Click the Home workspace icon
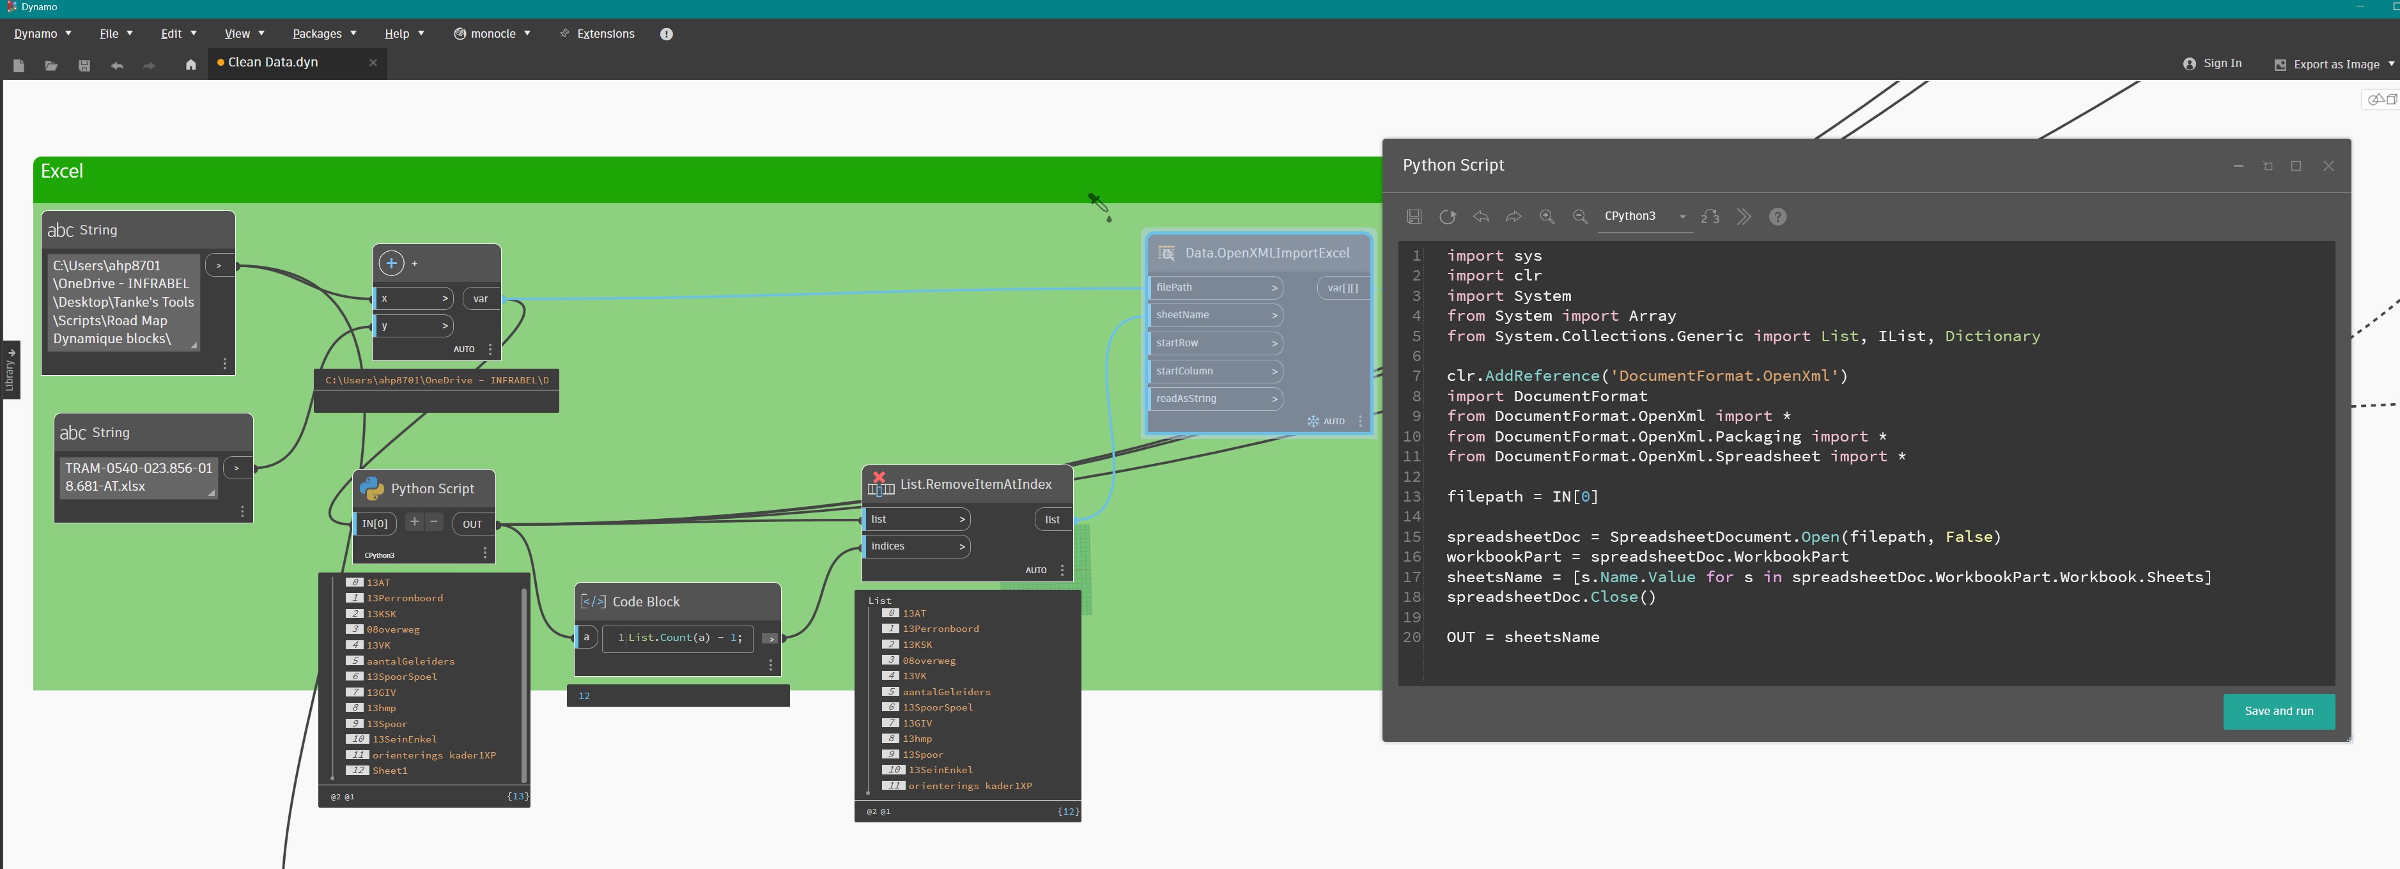This screenshot has height=869, width=2400. coord(191,65)
